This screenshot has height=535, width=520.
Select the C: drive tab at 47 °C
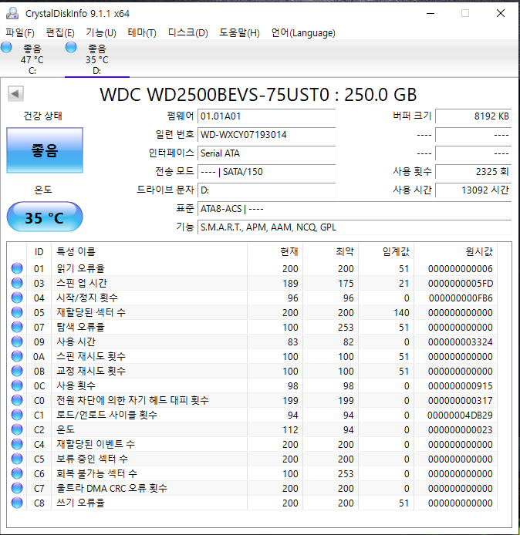coord(32,59)
